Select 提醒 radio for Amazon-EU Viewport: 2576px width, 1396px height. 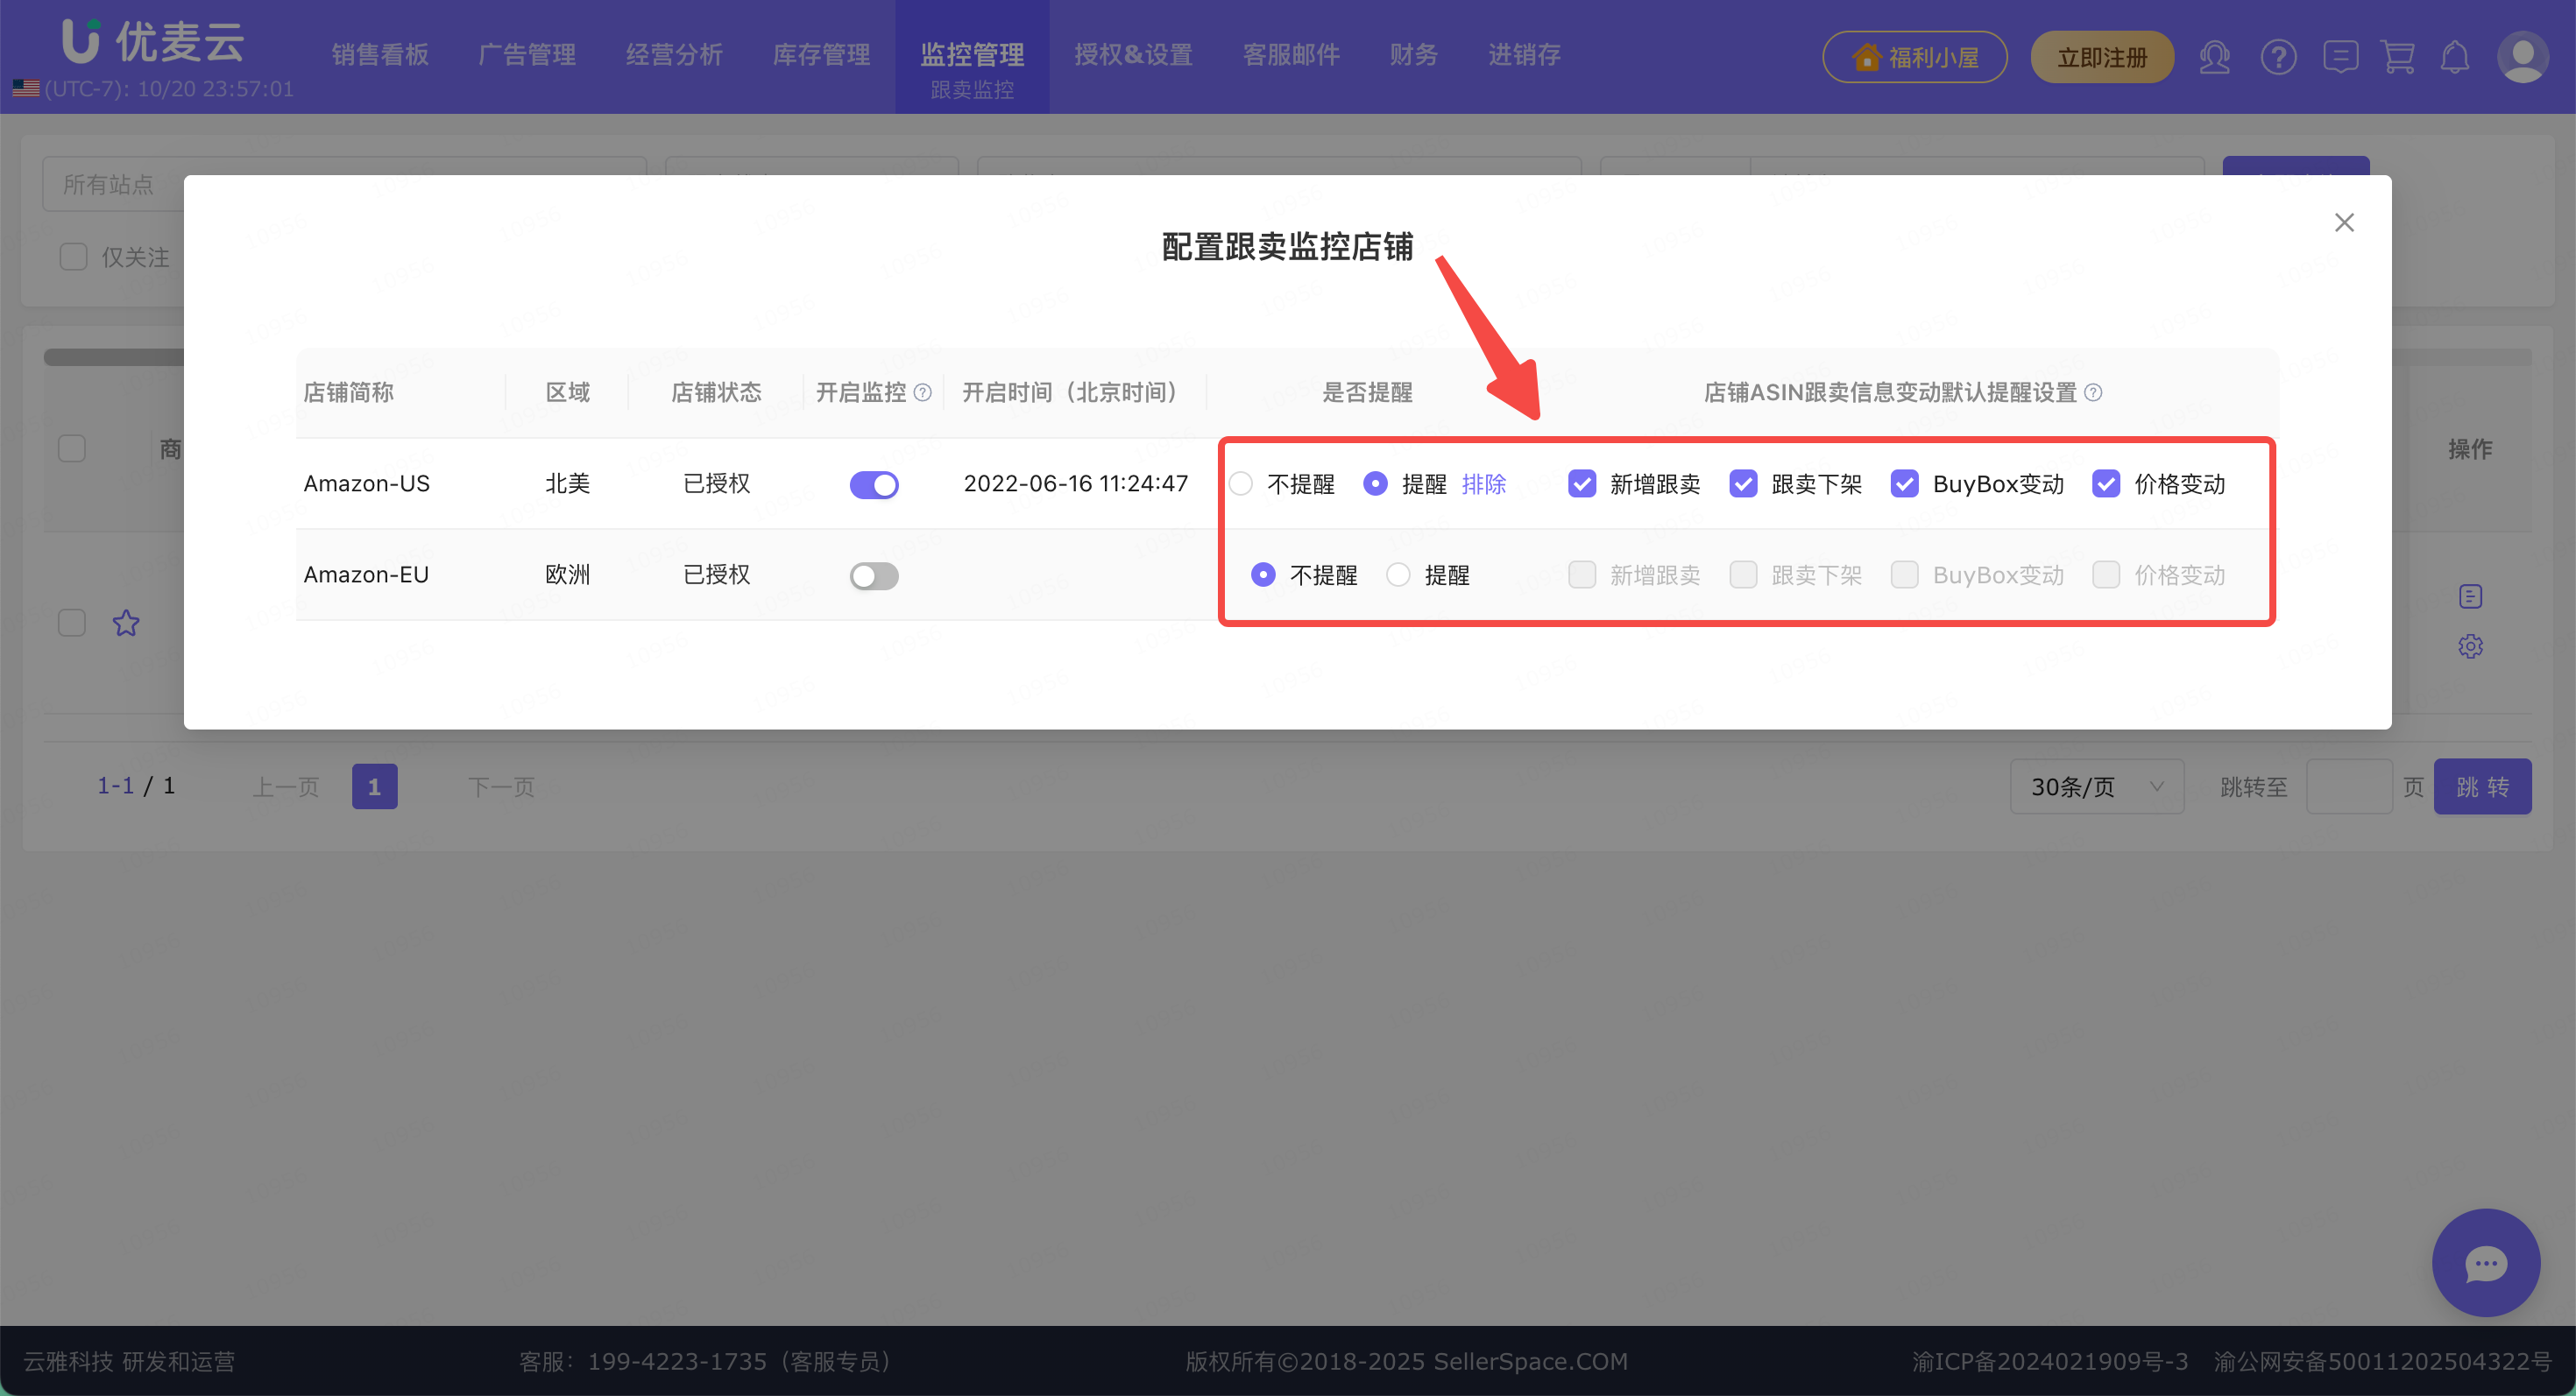(x=1398, y=575)
